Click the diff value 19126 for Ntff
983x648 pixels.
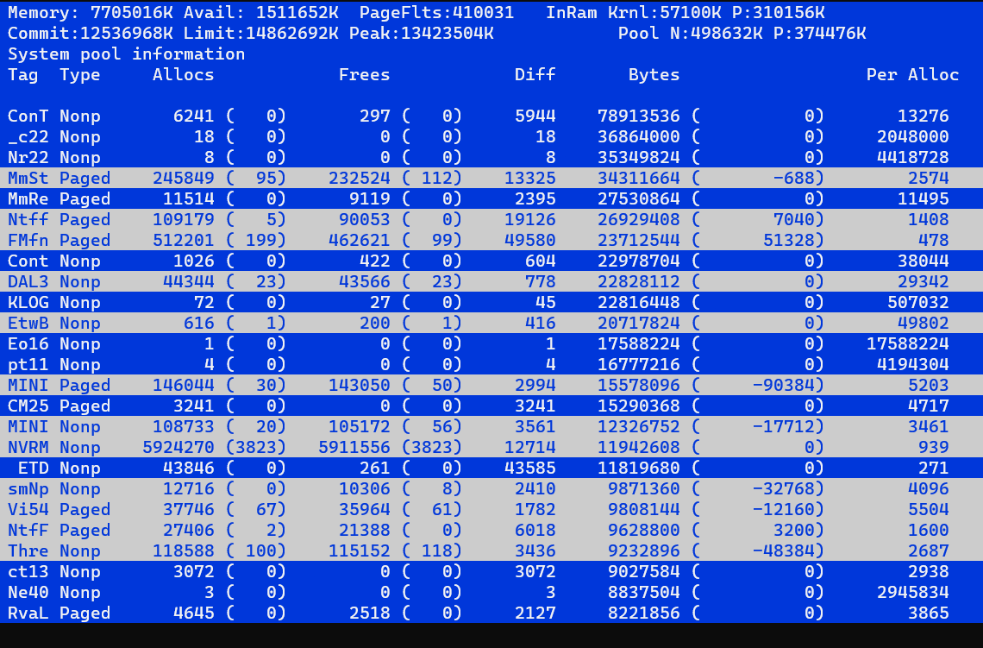[x=529, y=219]
